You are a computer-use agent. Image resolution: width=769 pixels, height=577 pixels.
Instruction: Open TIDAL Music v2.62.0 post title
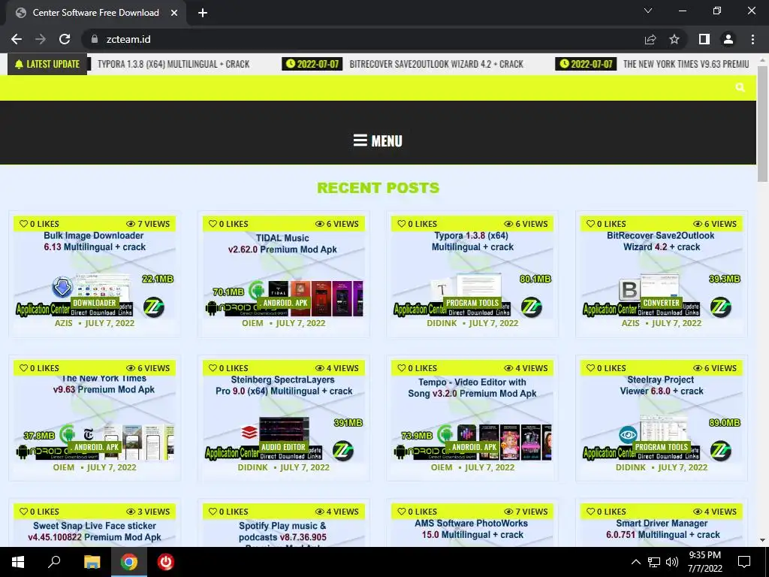[x=282, y=244]
